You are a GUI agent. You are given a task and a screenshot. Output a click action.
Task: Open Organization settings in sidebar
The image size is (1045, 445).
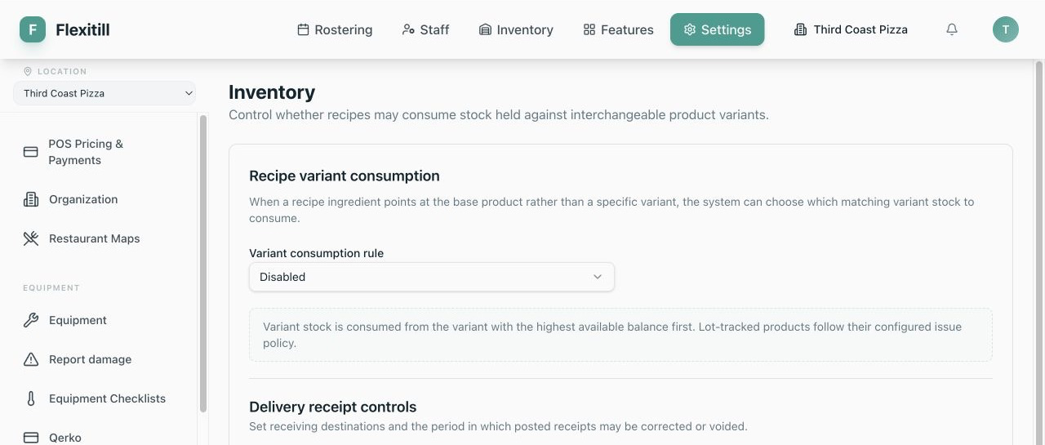point(104,199)
